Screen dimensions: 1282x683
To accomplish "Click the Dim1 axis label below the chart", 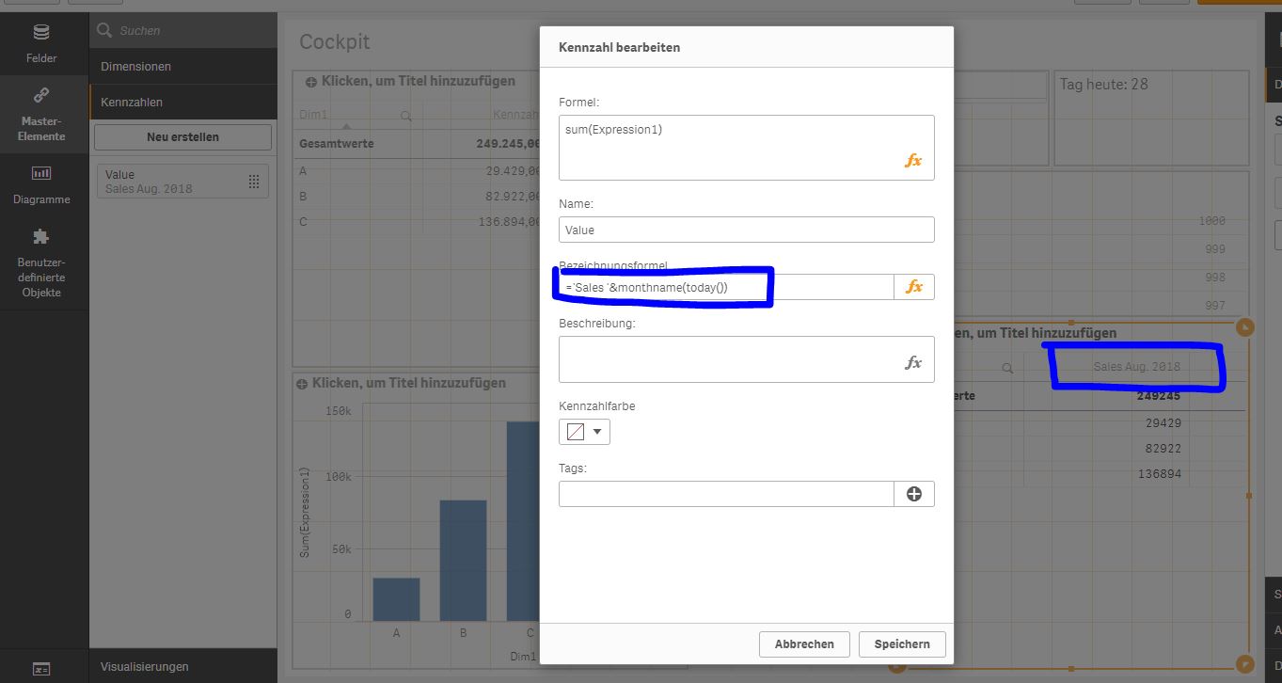I will [522, 655].
